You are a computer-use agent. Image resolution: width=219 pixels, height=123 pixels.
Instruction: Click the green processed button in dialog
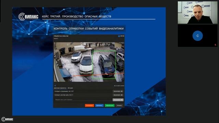109,106
